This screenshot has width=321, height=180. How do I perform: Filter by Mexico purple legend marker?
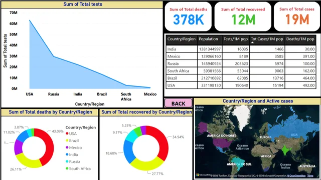coord(67,147)
